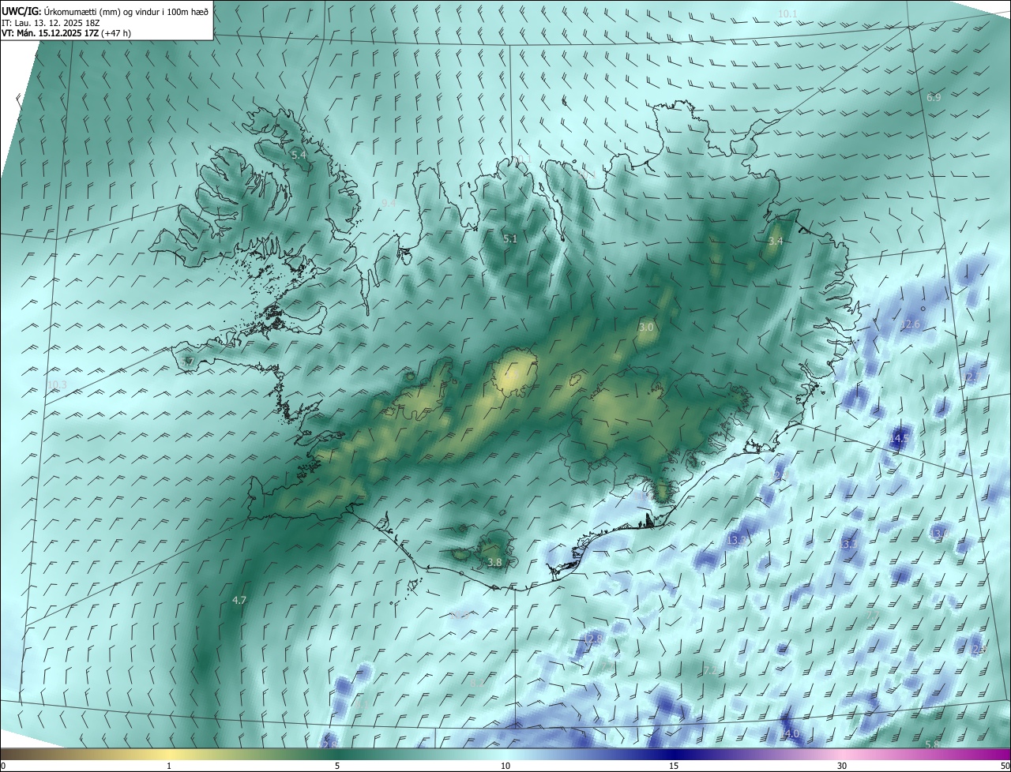The width and height of the screenshot is (1011, 772).
Task: Click the IT: Lau. 13. 12. 2025 18Z line
Action: pyautogui.click(x=51, y=22)
